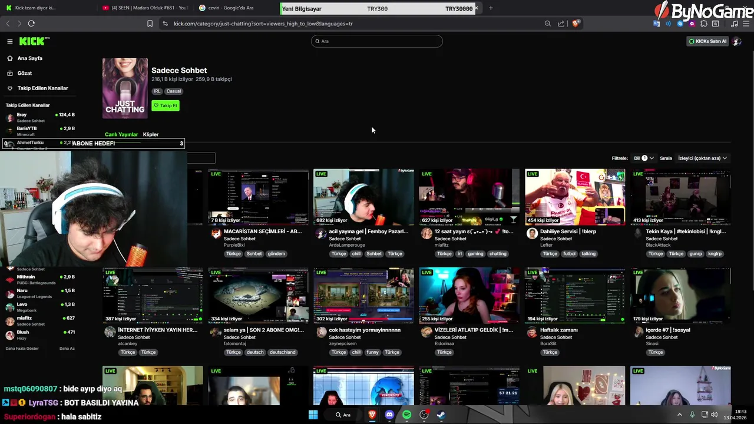Open the Dil language filter dropdown
The height and width of the screenshot is (424, 754).
(644, 158)
